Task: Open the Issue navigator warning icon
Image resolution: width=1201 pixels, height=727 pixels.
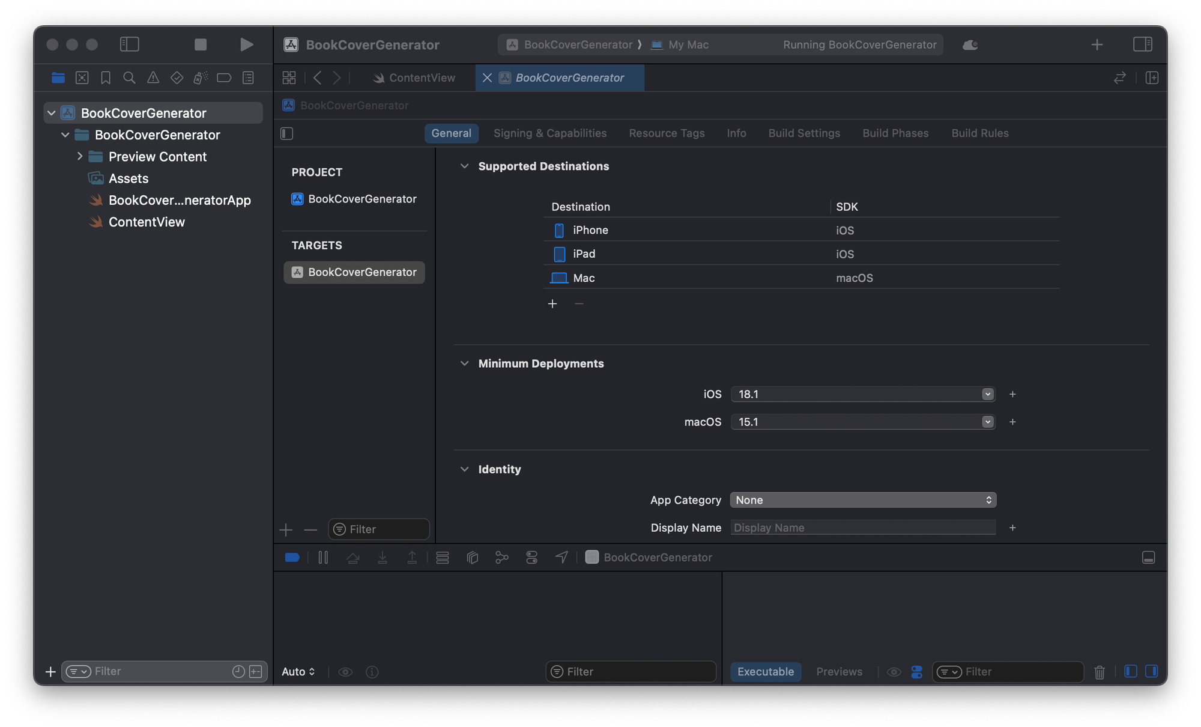Action: (x=153, y=78)
